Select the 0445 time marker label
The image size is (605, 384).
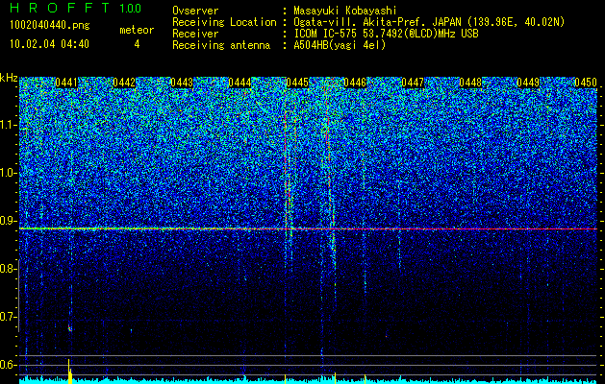click(297, 83)
